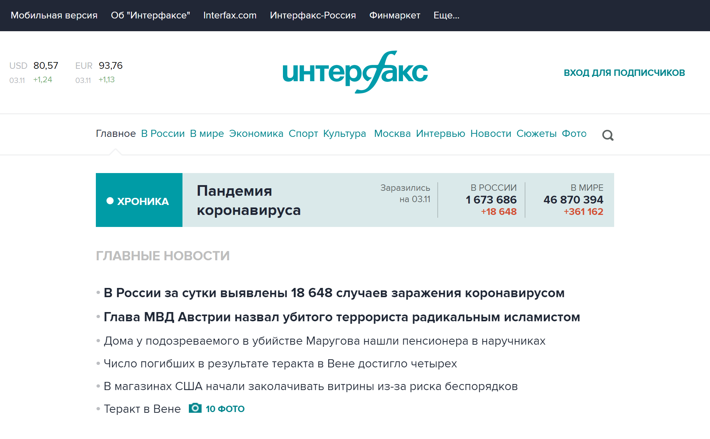The image size is (710, 439).
Task: Open Глава МВД Австрии article
Action: tap(342, 317)
